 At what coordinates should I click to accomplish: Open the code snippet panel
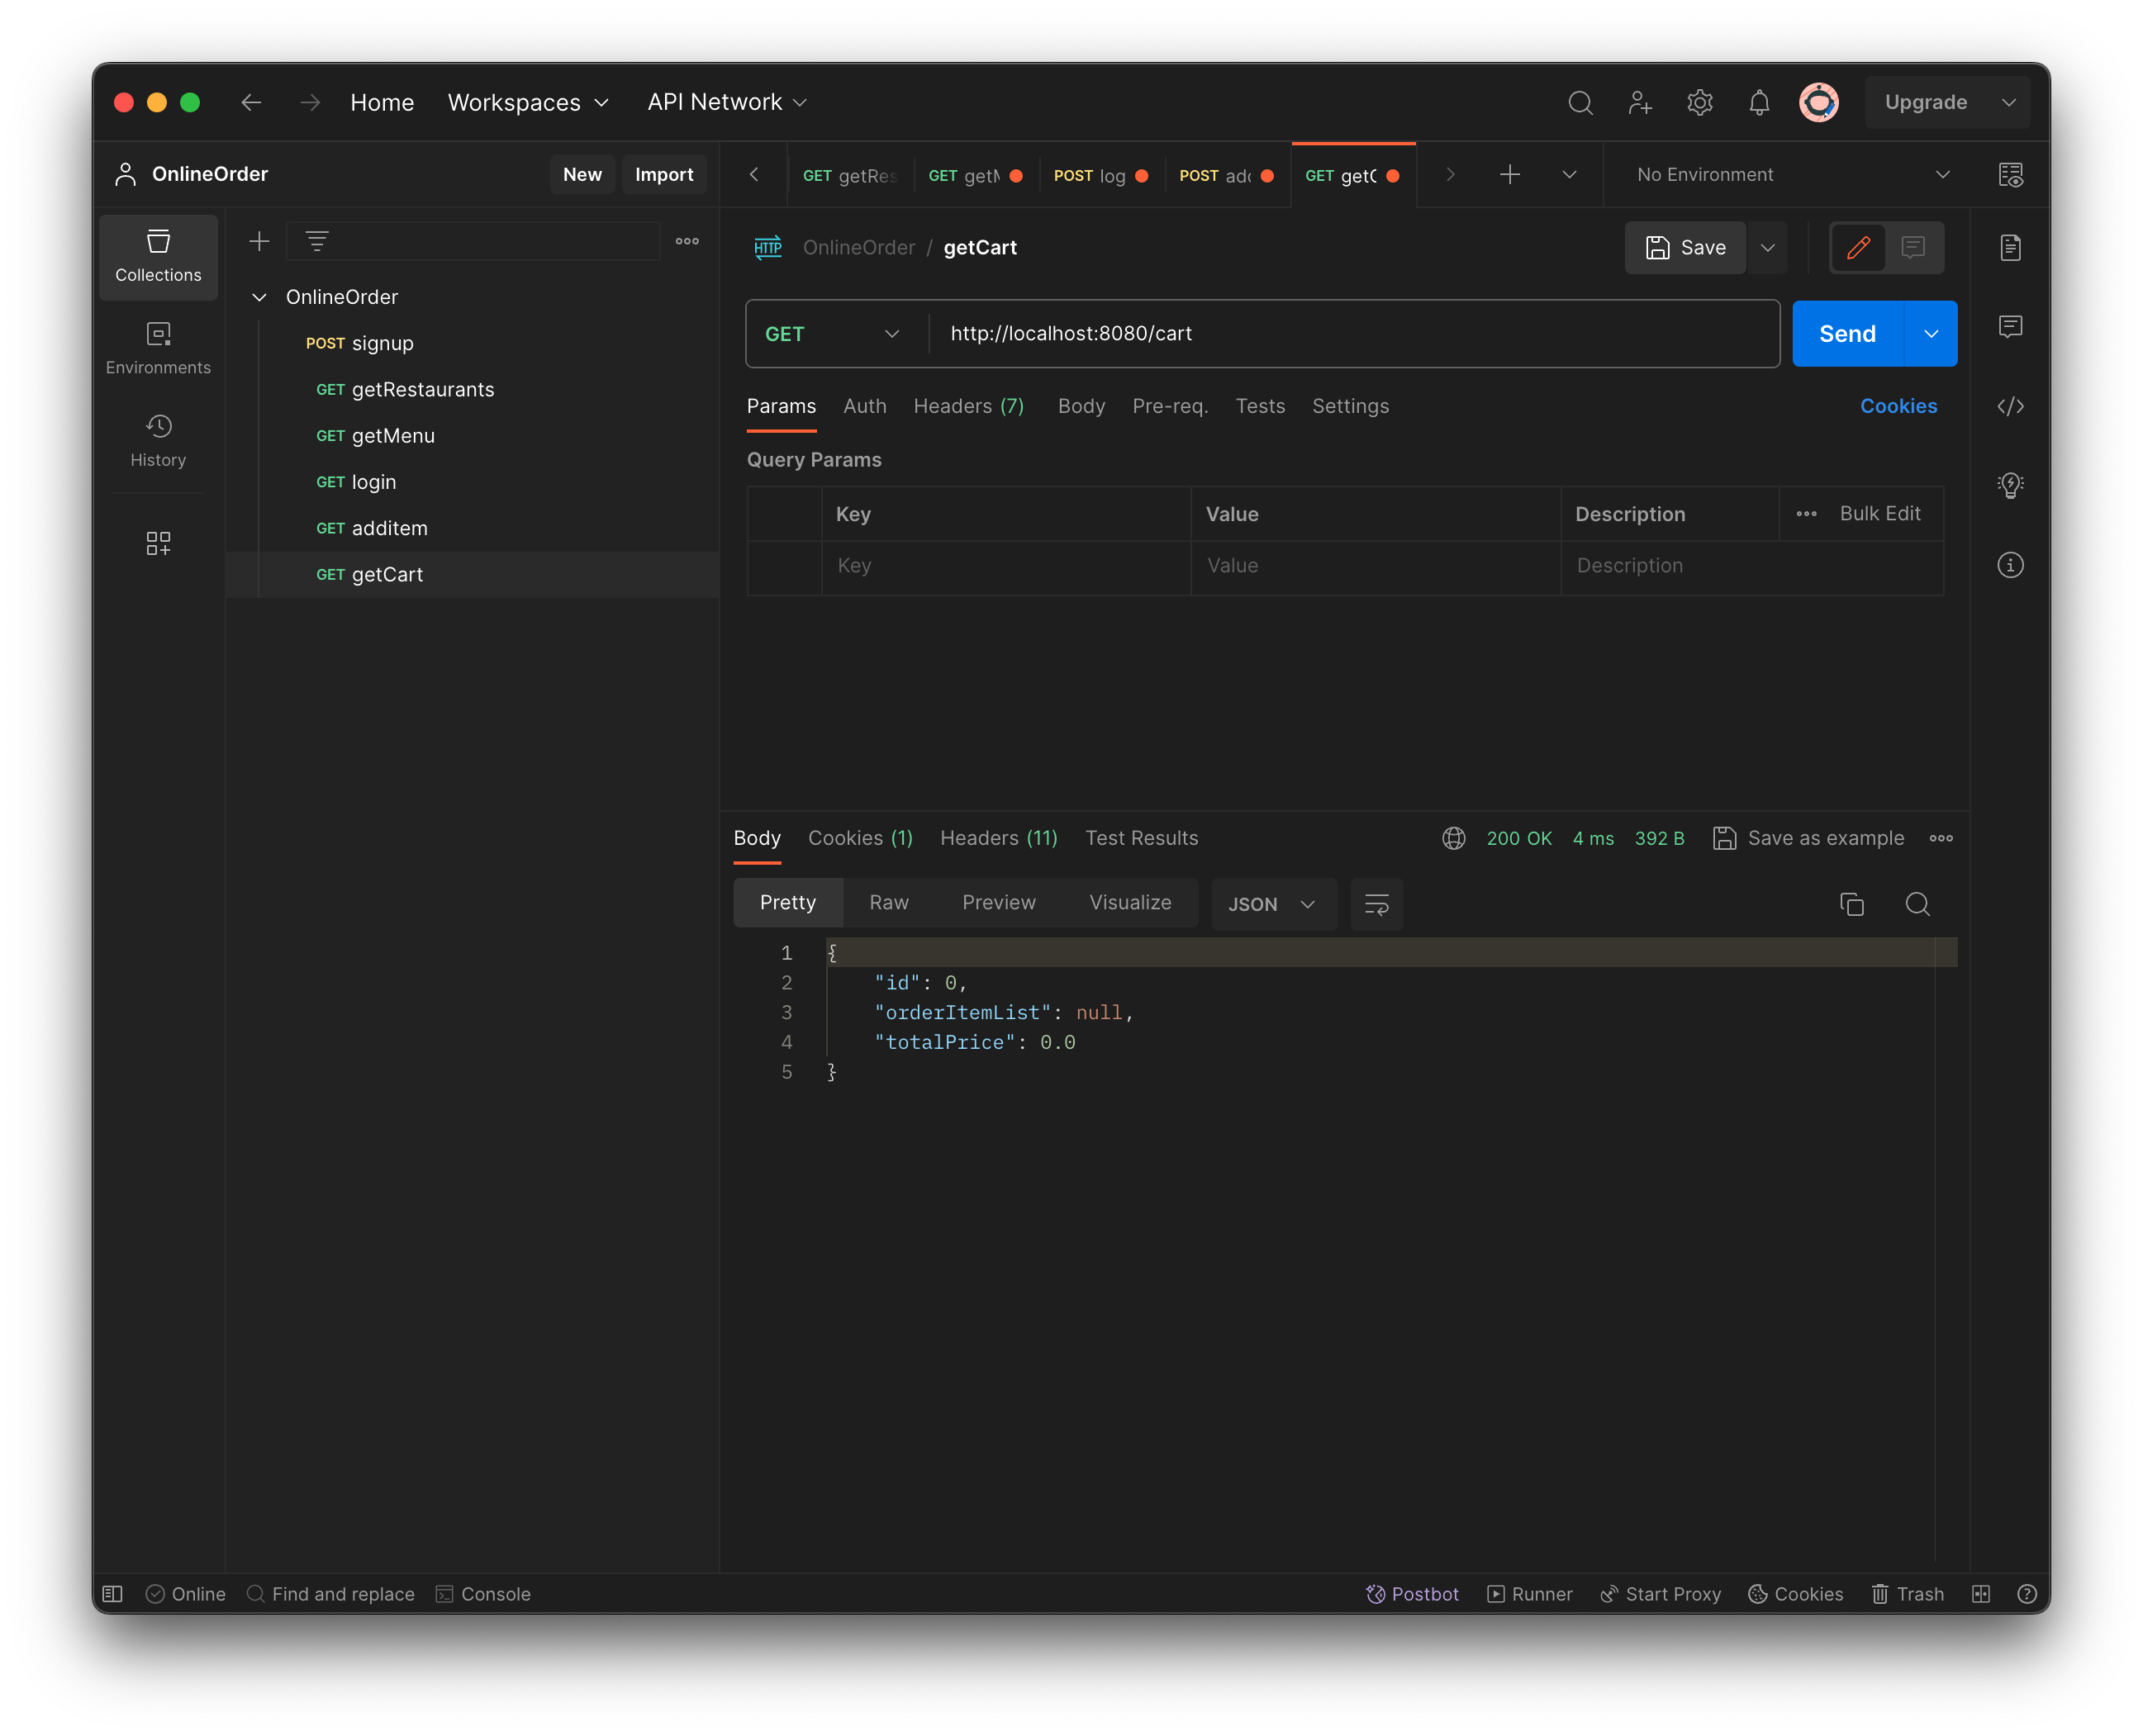tap(2011, 406)
